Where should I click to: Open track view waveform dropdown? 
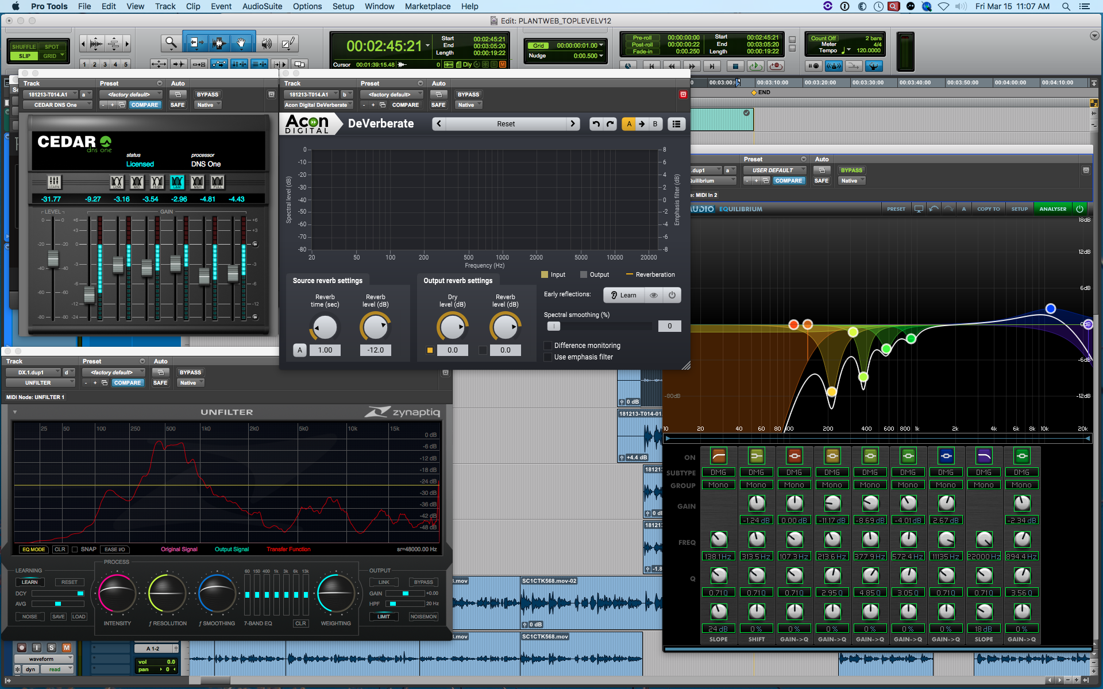(x=44, y=659)
